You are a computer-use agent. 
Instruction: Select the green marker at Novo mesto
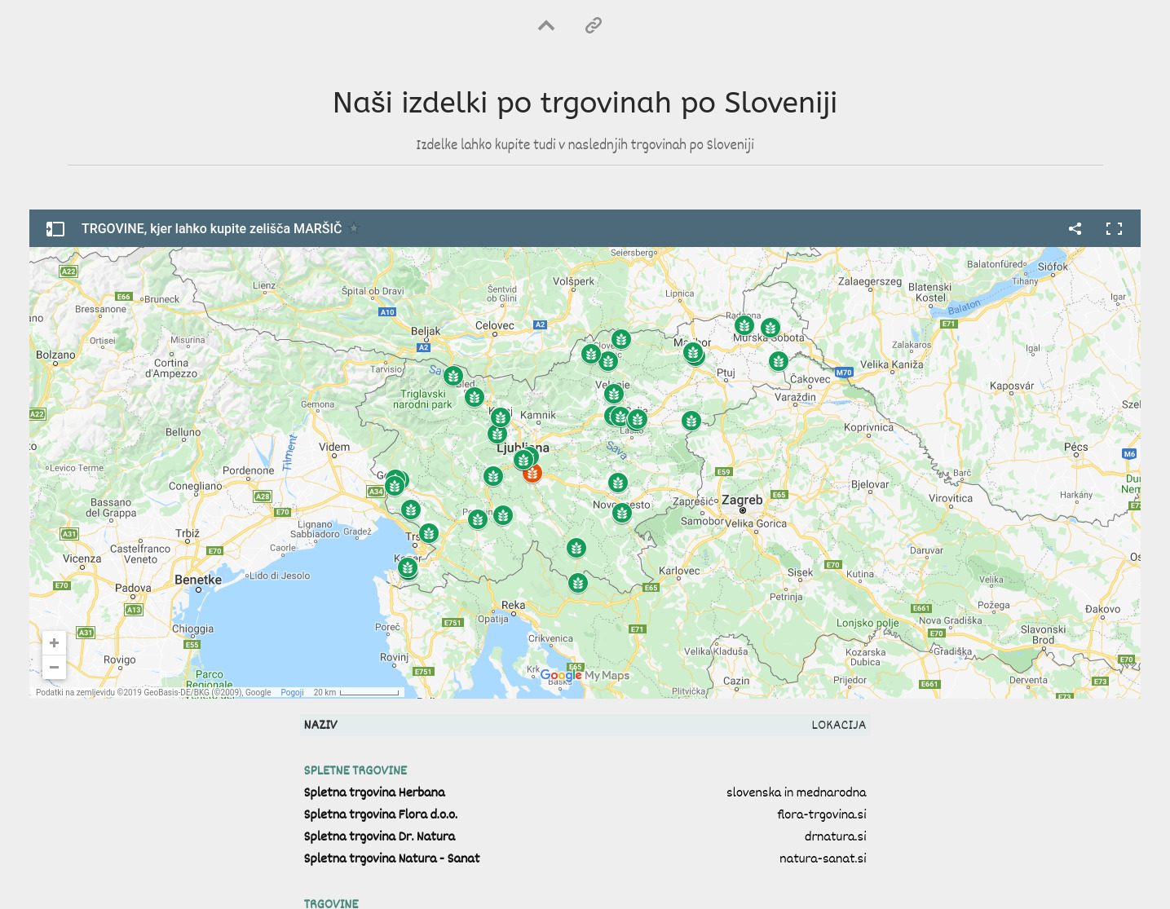(x=622, y=513)
